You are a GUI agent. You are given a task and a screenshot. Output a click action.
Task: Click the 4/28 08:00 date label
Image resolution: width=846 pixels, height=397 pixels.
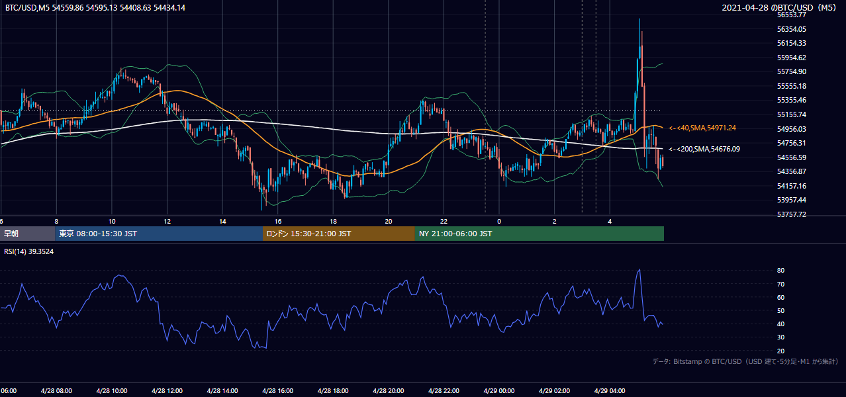click(56, 391)
